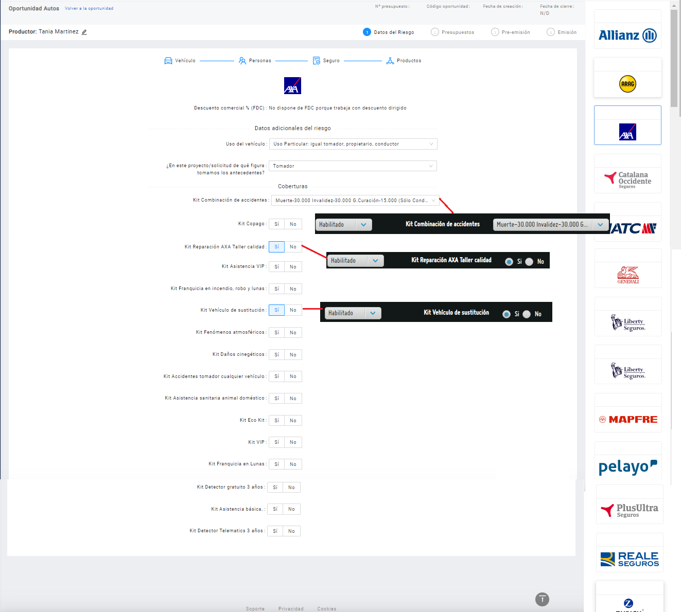This screenshot has height=612, width=681.
Task: Choose No for Kit Reparación AXA Taller calidad
Action: click(293, 247)
